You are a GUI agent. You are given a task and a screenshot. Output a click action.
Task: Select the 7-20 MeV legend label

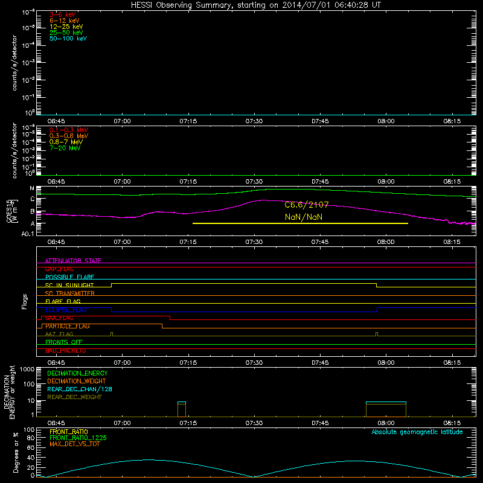click(65, 148)
